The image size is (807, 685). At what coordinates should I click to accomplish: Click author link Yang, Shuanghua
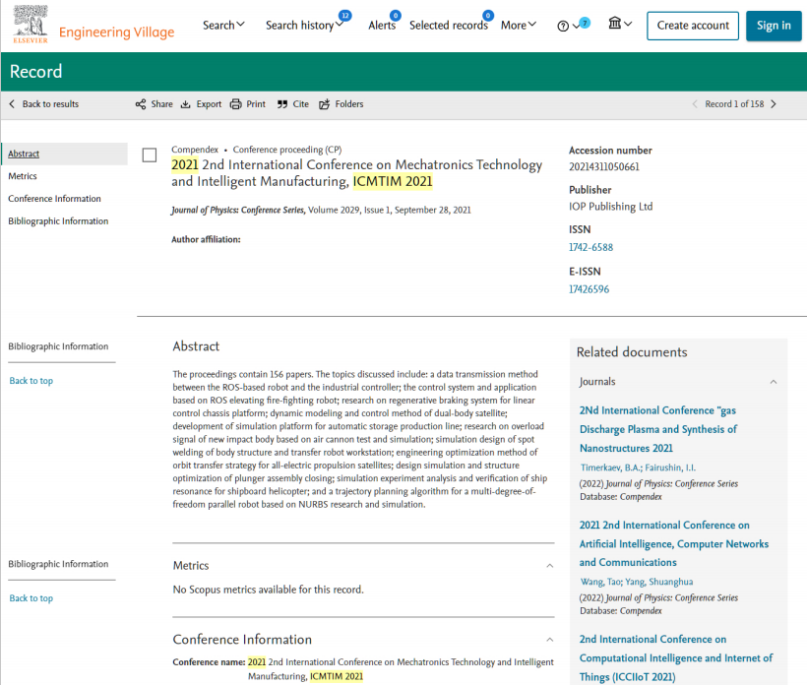point(658,582)
